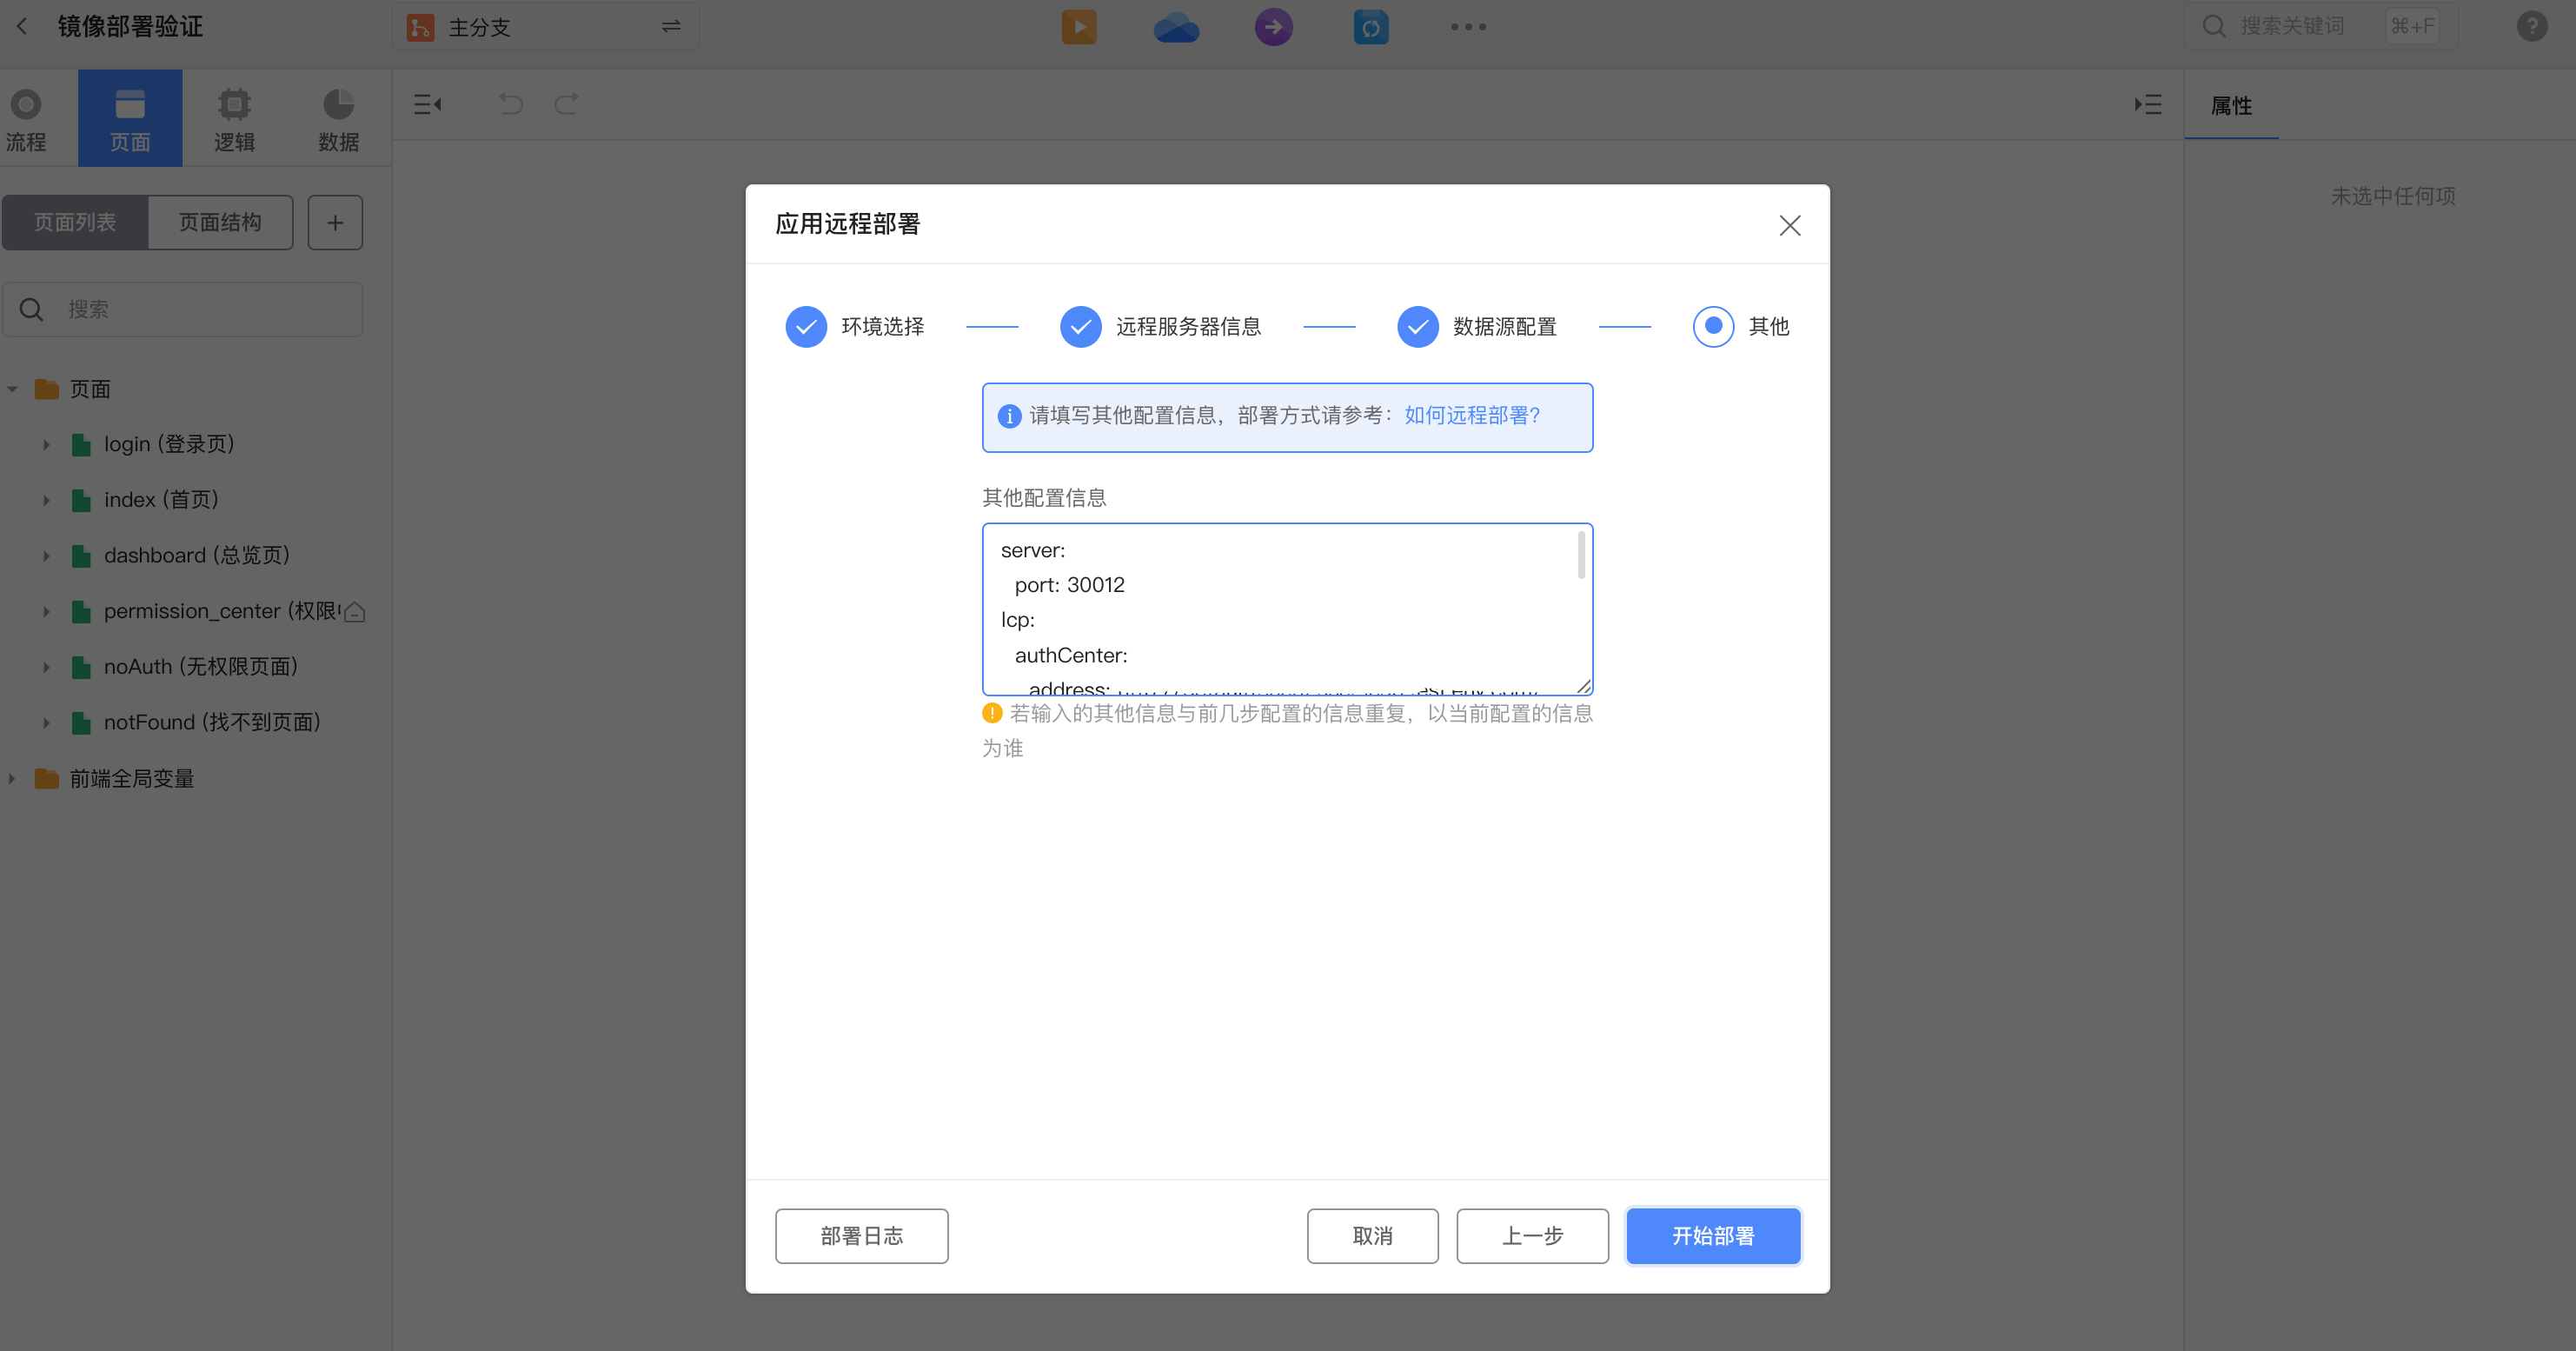
Task: Click the 开始部署 button
Action: pos(1713,1236)
